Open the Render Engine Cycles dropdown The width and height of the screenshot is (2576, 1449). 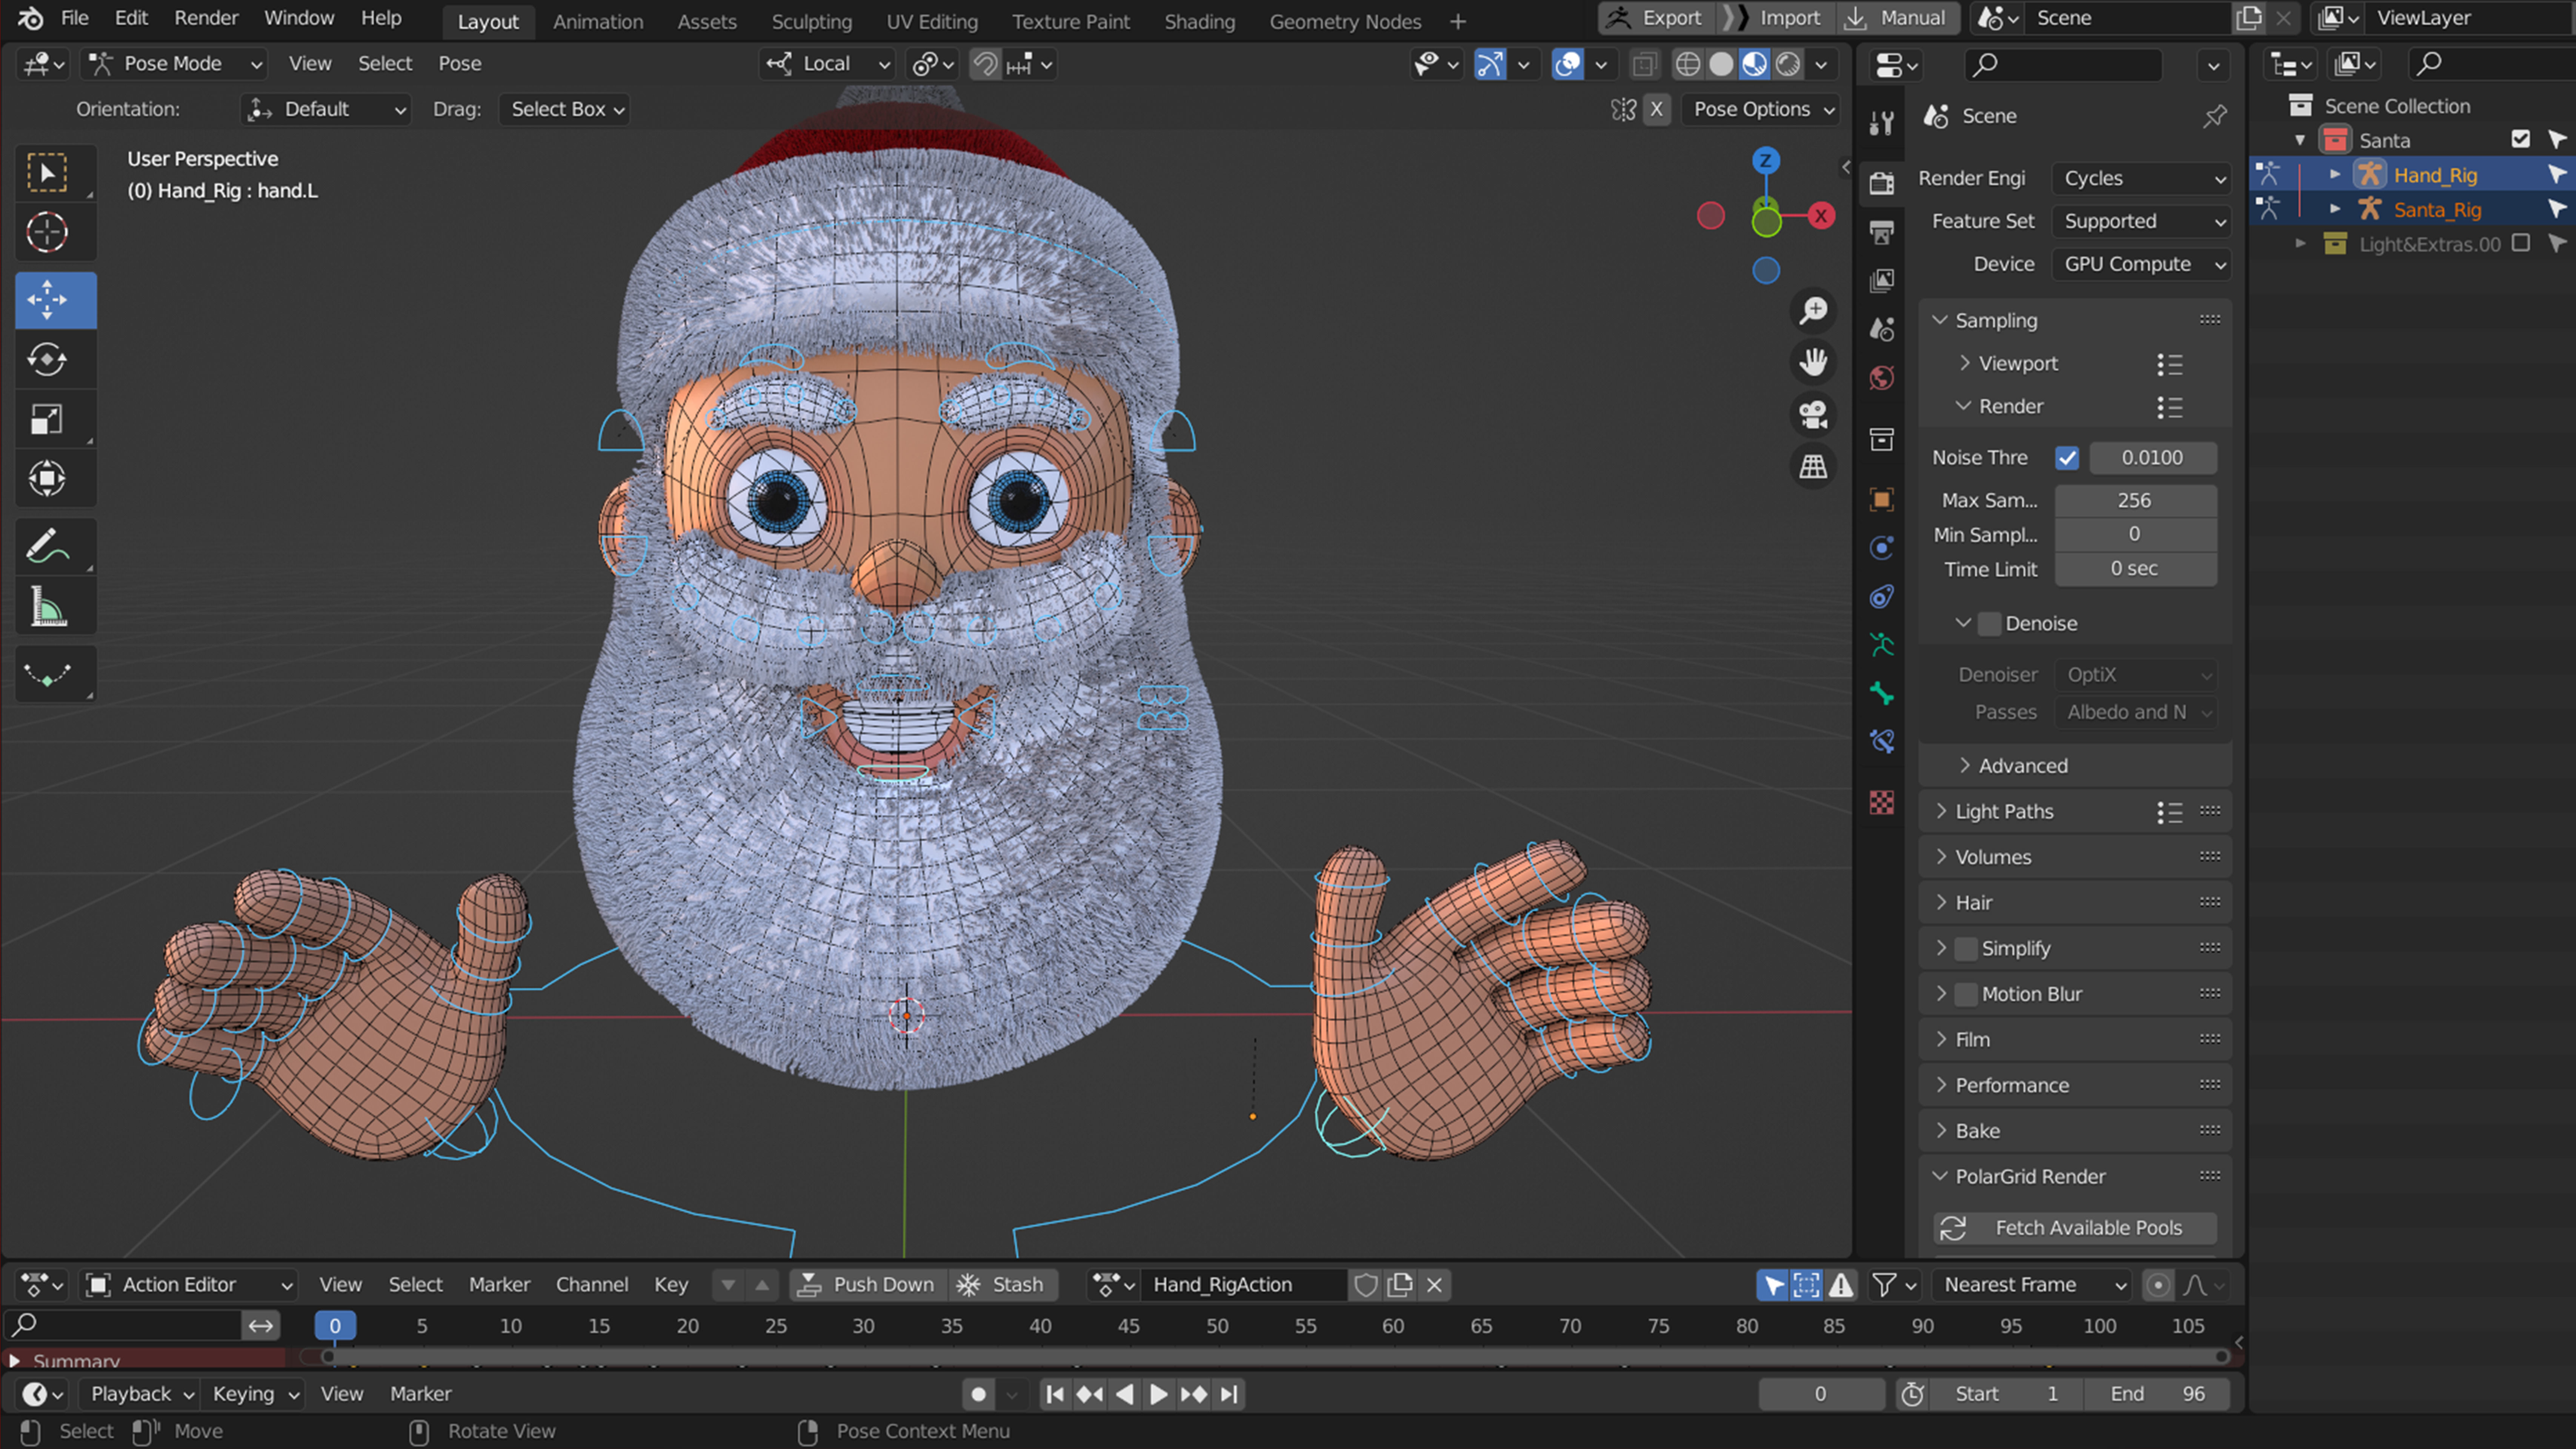pos(2141,178)
